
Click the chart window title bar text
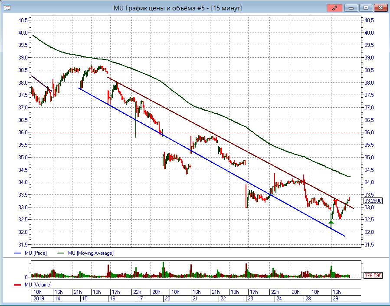pos(177,8)
